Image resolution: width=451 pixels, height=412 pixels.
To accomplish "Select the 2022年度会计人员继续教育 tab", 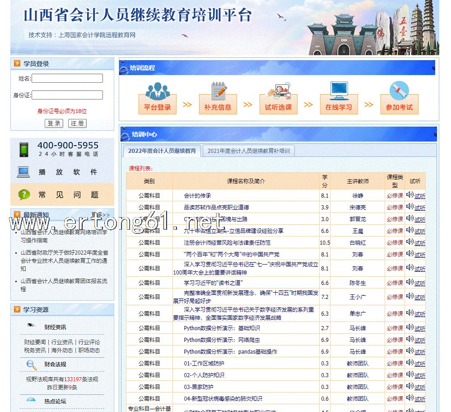I will [x=162, y=151].
